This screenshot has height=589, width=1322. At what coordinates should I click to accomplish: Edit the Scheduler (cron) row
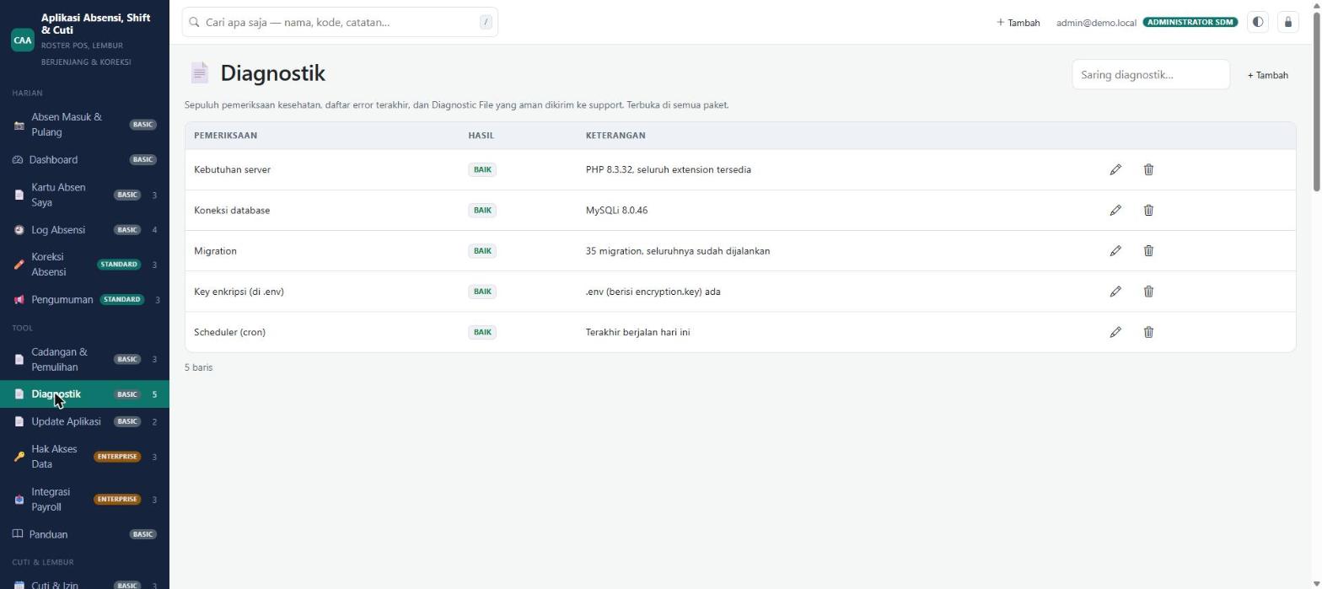1115,332
